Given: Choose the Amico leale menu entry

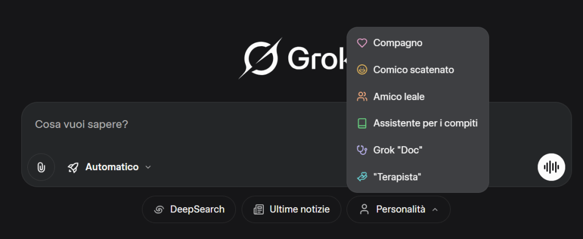Looking at the screenshot, I should (x=399, y=97).
